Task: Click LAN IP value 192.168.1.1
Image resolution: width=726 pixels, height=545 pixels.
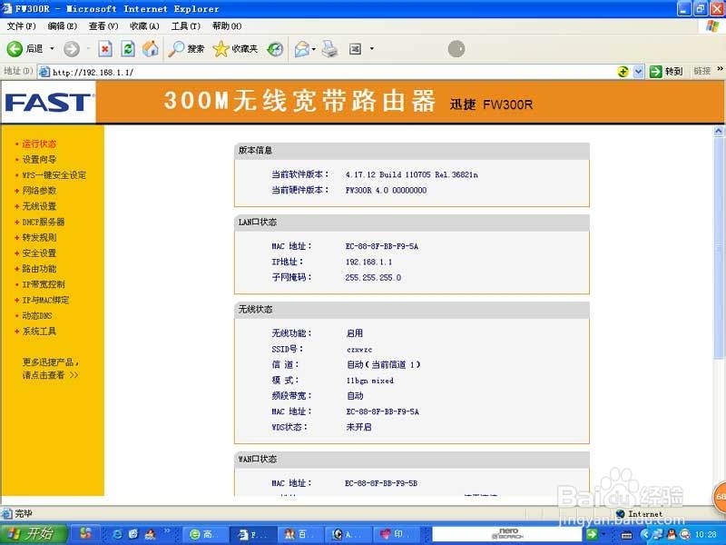Action: pyautogui.click(x=368, y=262)
